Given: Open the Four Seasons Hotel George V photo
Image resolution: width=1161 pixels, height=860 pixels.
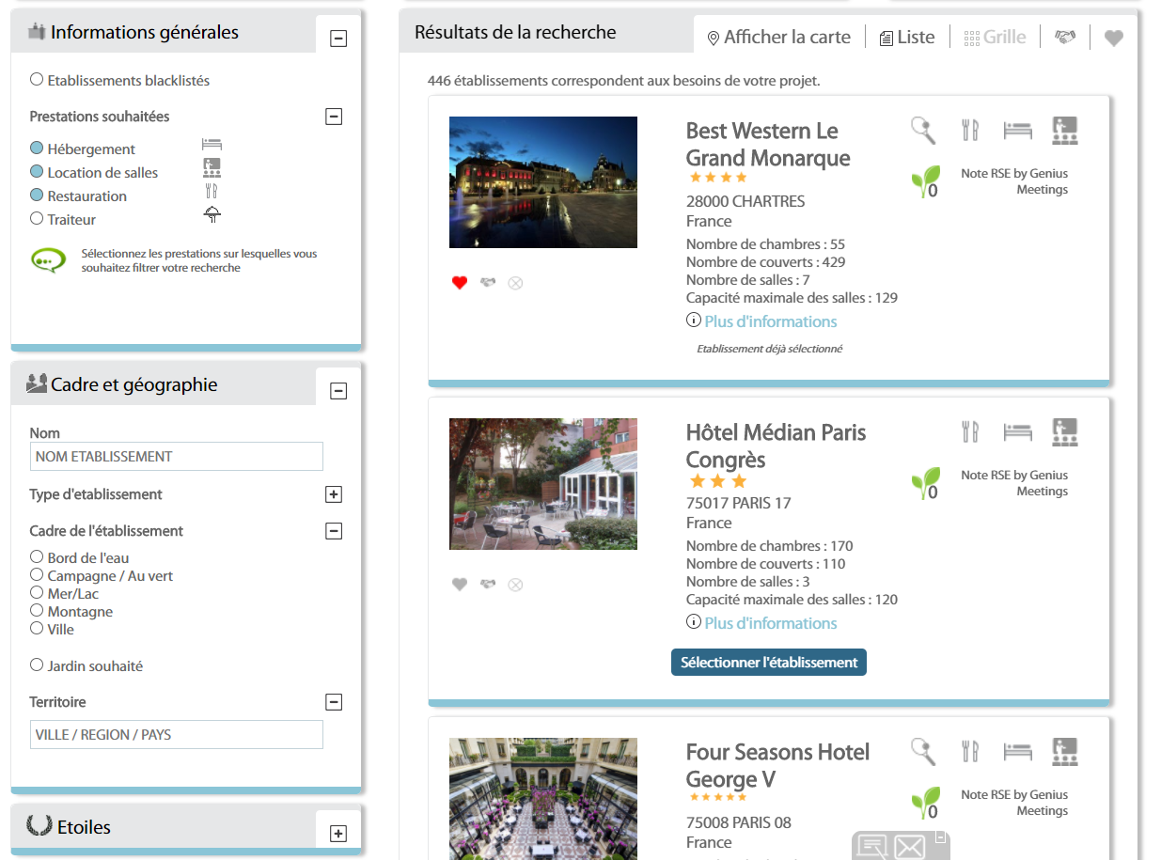Looking at the screenshot, I should (x=543, y=799).
